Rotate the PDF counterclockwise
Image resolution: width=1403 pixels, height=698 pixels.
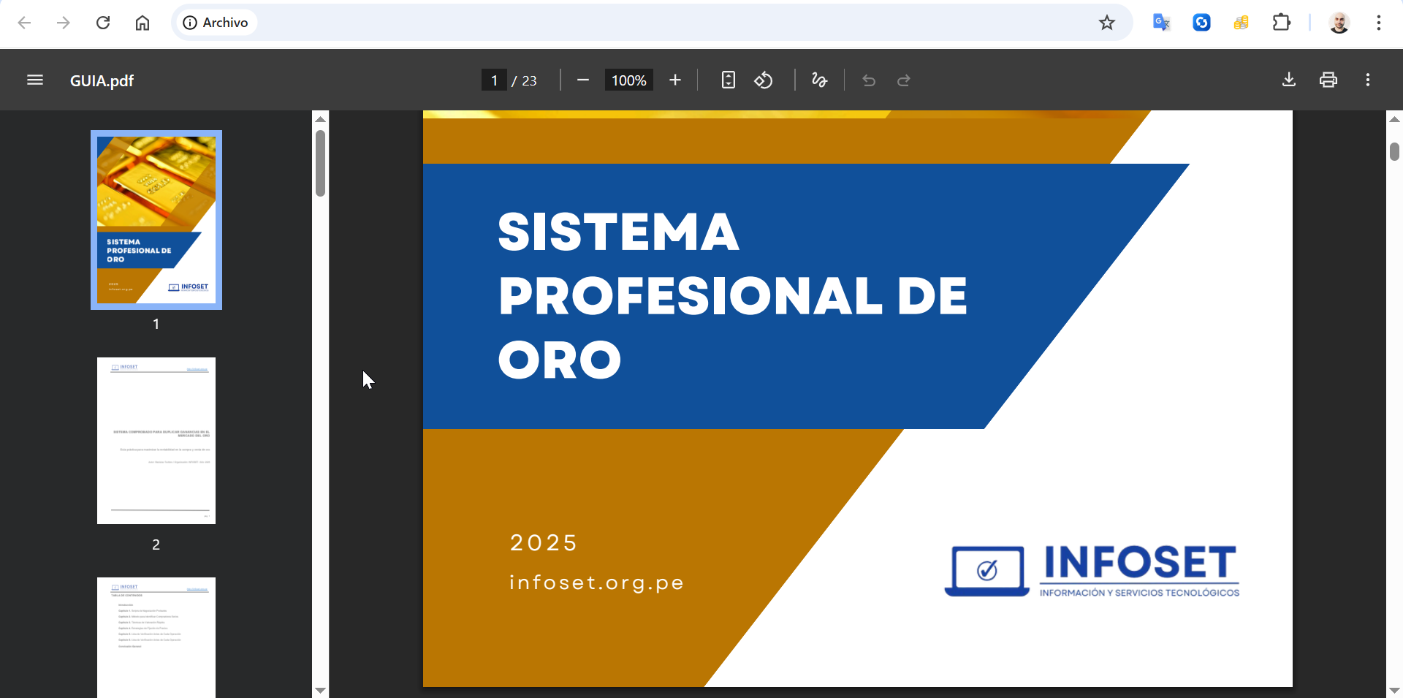(764, 80)
